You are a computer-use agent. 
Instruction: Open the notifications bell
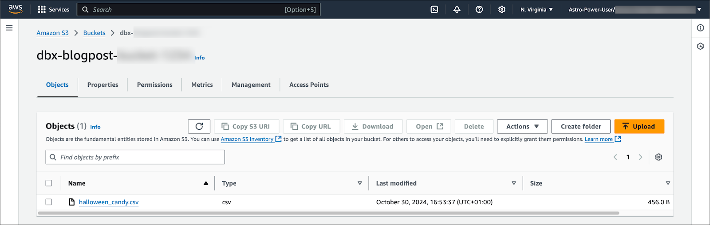coord(457,9)
